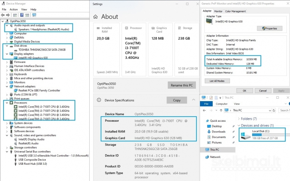Click the Help icon in Device Manager toolbar
The height and width of the screenshot is (181, 290).
coord(22,15)
